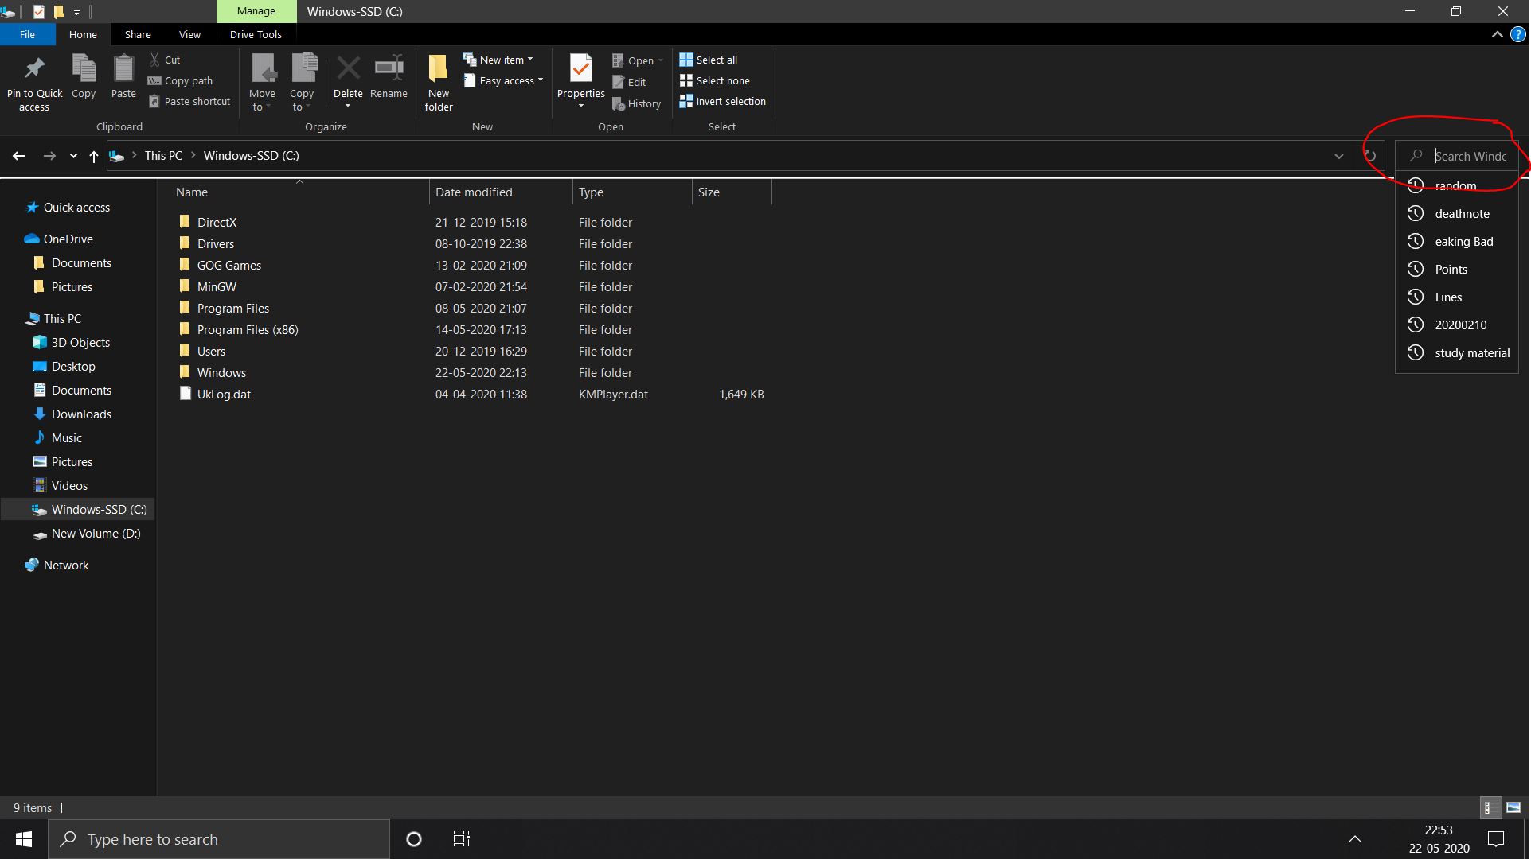Click the Cut scissors command
Viewport: 1531px width, 859px height.
(165, 60)
